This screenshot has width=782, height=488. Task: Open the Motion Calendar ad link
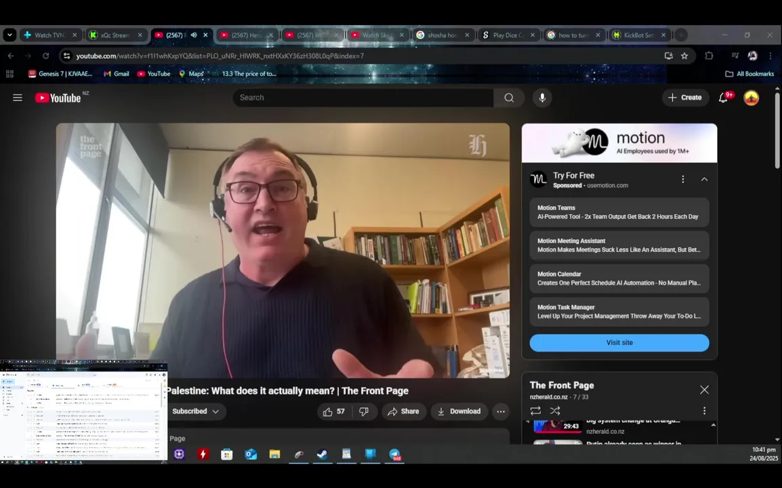point(619,279)
